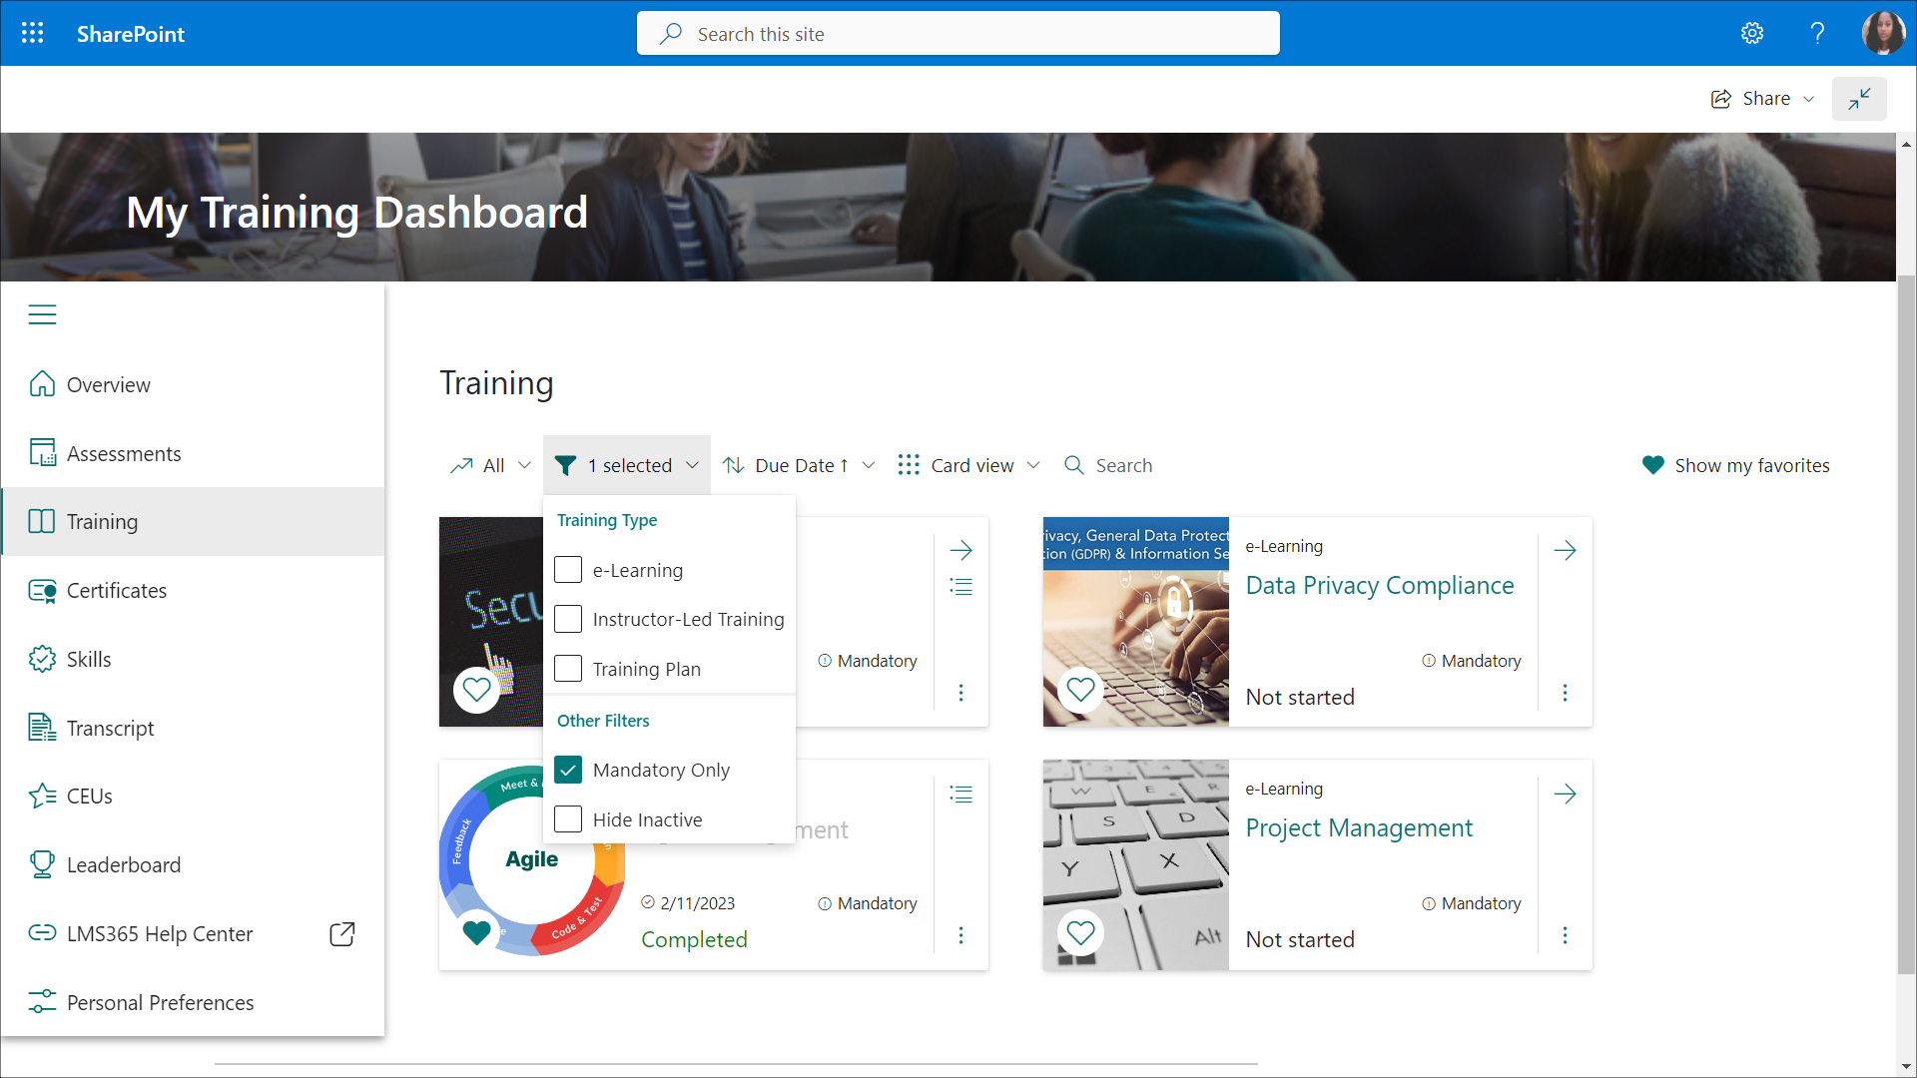Open the Data Privacy Compliance title link
The width and height of the screenshot is (1917, 1078).
(1379, 586)
